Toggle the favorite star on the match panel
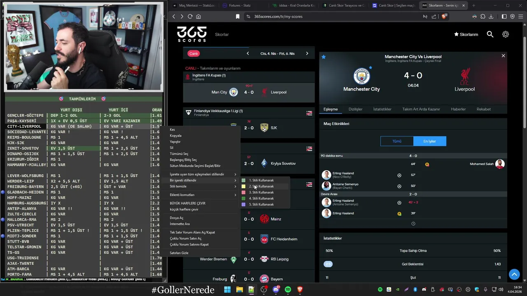Screen dimensions: 527x296 (x=324, y=57)
